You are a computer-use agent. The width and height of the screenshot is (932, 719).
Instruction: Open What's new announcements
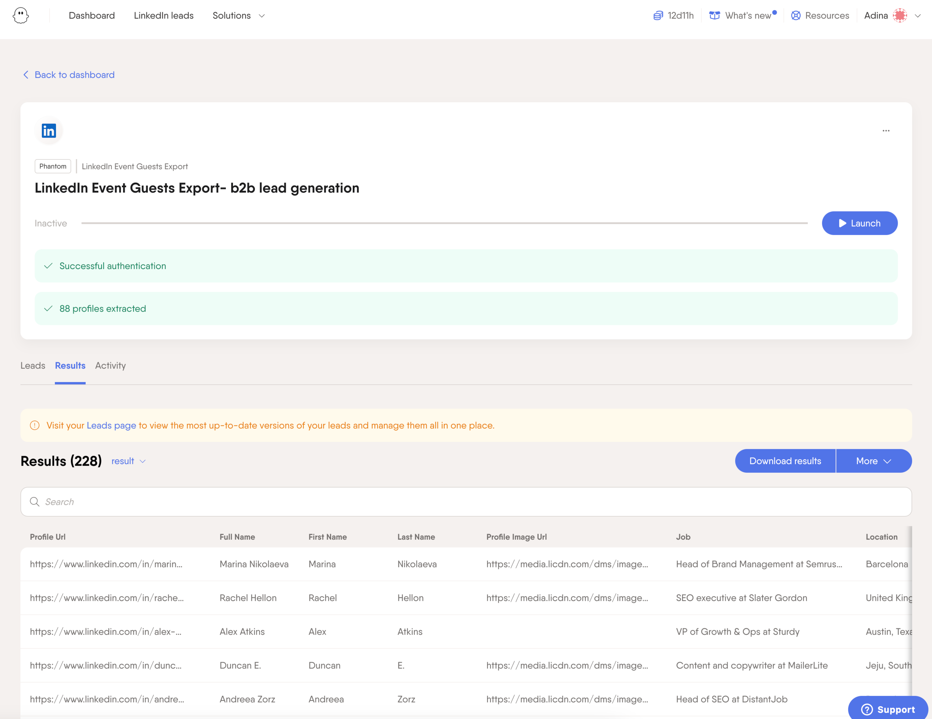pos(743,16)
